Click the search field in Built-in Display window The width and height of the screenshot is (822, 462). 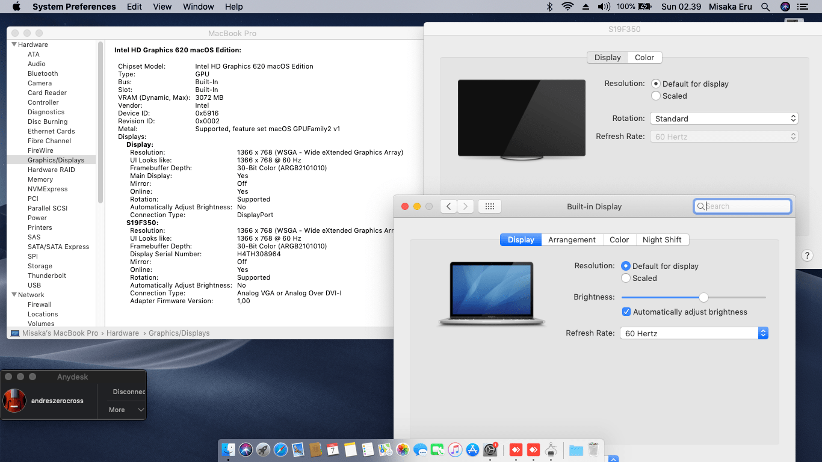pyautogui.click(x=742, y=206)
